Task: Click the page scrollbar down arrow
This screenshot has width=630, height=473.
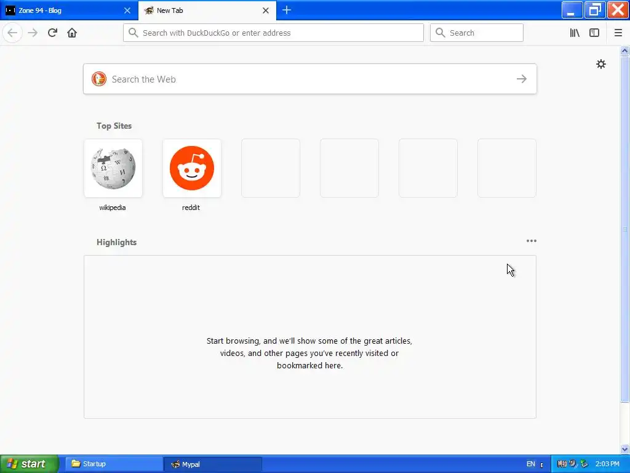Action: 625,449
